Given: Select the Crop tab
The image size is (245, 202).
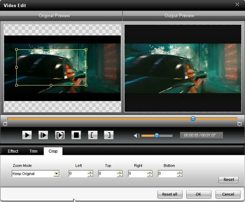Looking at the screenshot, I should point(53,151).
